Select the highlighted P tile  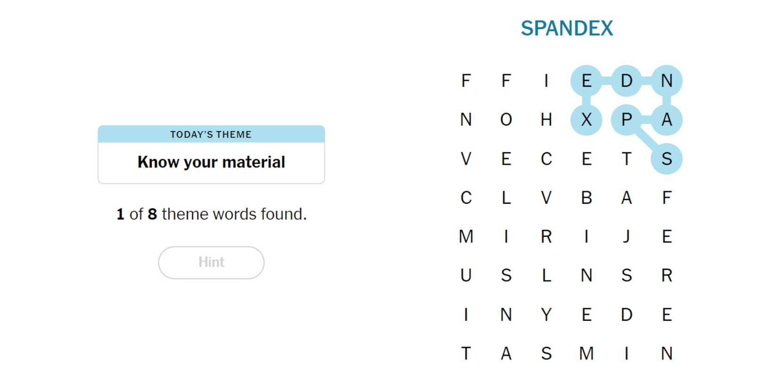[x=626, y=120]
